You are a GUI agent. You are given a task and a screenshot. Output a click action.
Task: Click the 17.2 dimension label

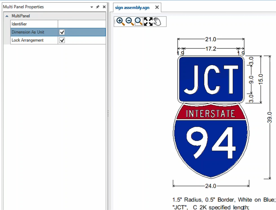click(211, 49)
